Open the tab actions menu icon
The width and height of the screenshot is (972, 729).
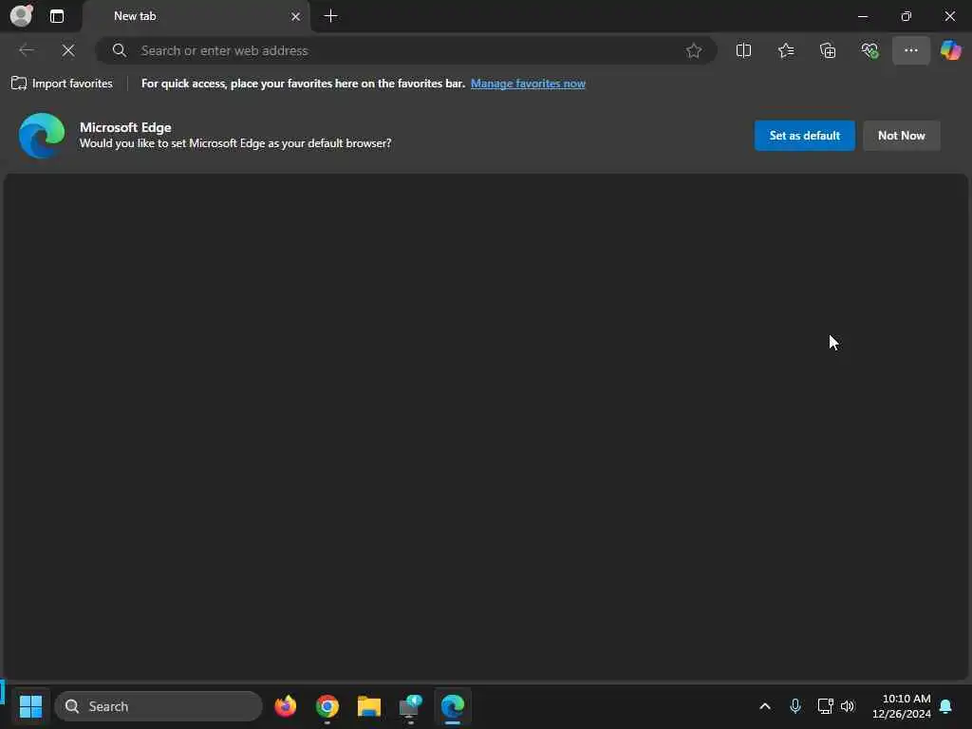(56, 16)
